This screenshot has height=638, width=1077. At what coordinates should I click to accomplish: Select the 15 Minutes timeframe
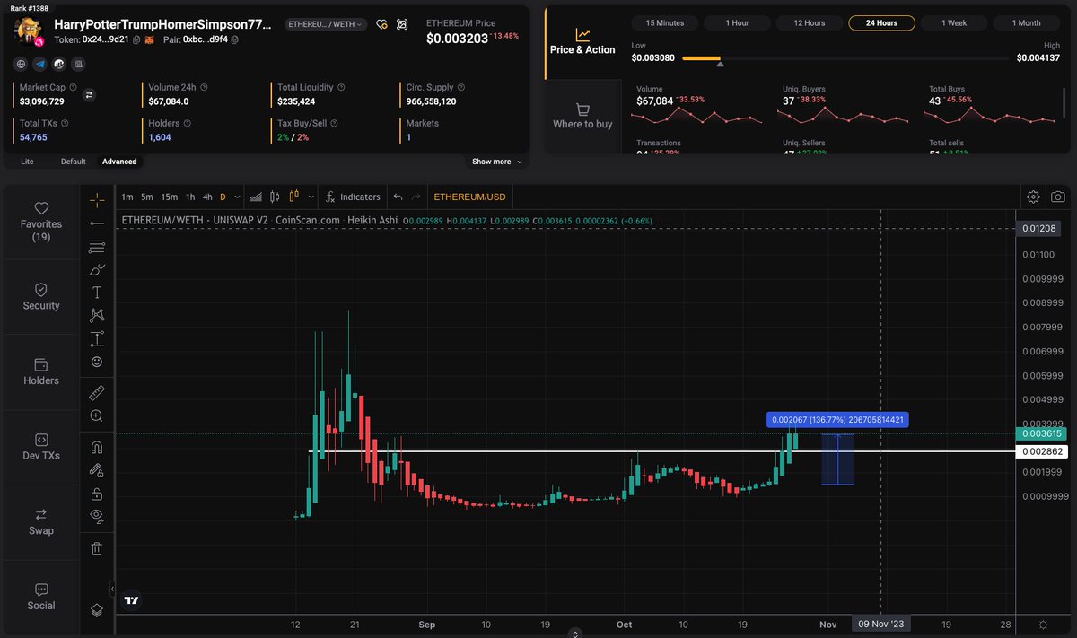click(665, 22)
